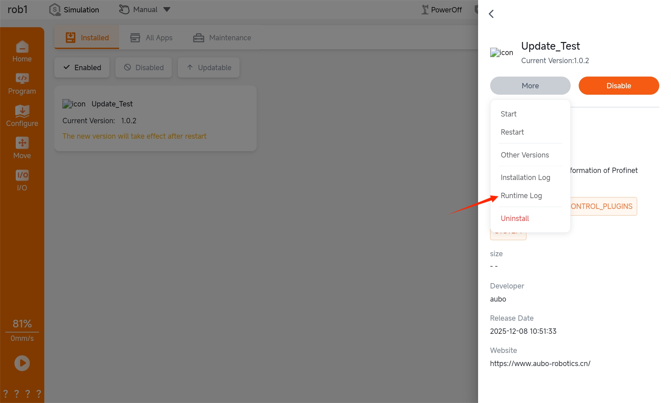Toggle the Enabled filter
Image resolution: width=671 pixels, height=403 pixels.
click(x=82, y=68)
